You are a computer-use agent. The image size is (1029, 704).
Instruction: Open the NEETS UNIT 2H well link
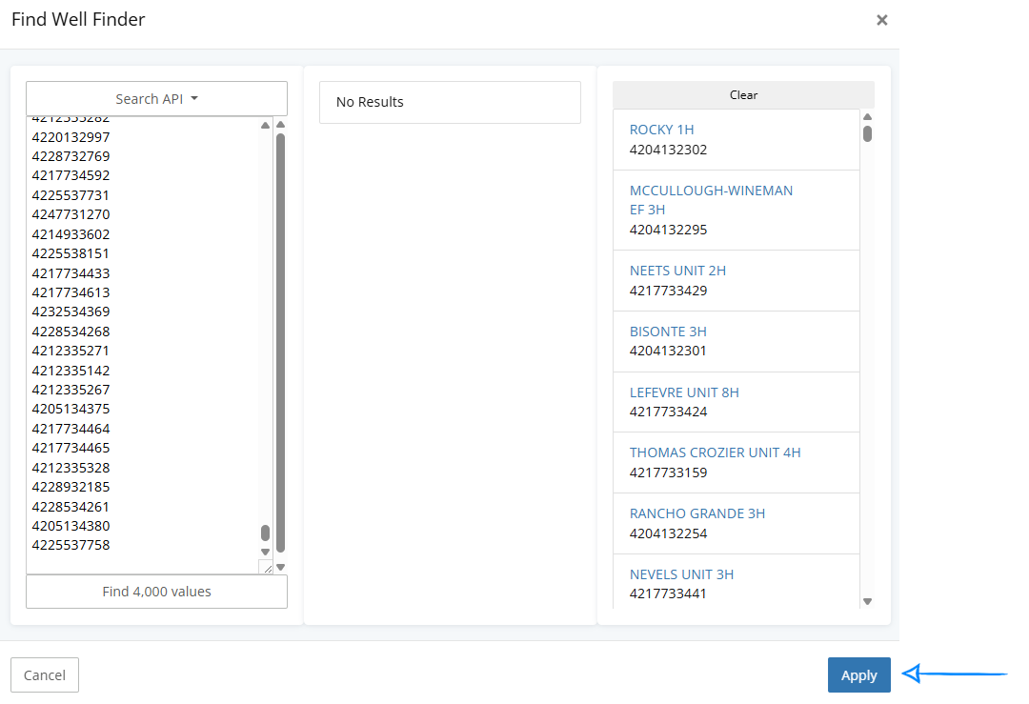[x=677, y=271]
